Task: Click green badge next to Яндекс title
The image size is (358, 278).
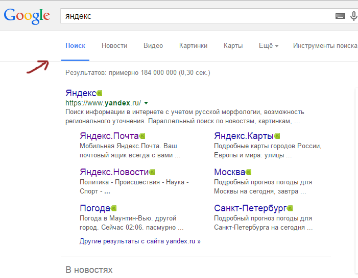Action: pyautogui.click(x=100, y=93)
